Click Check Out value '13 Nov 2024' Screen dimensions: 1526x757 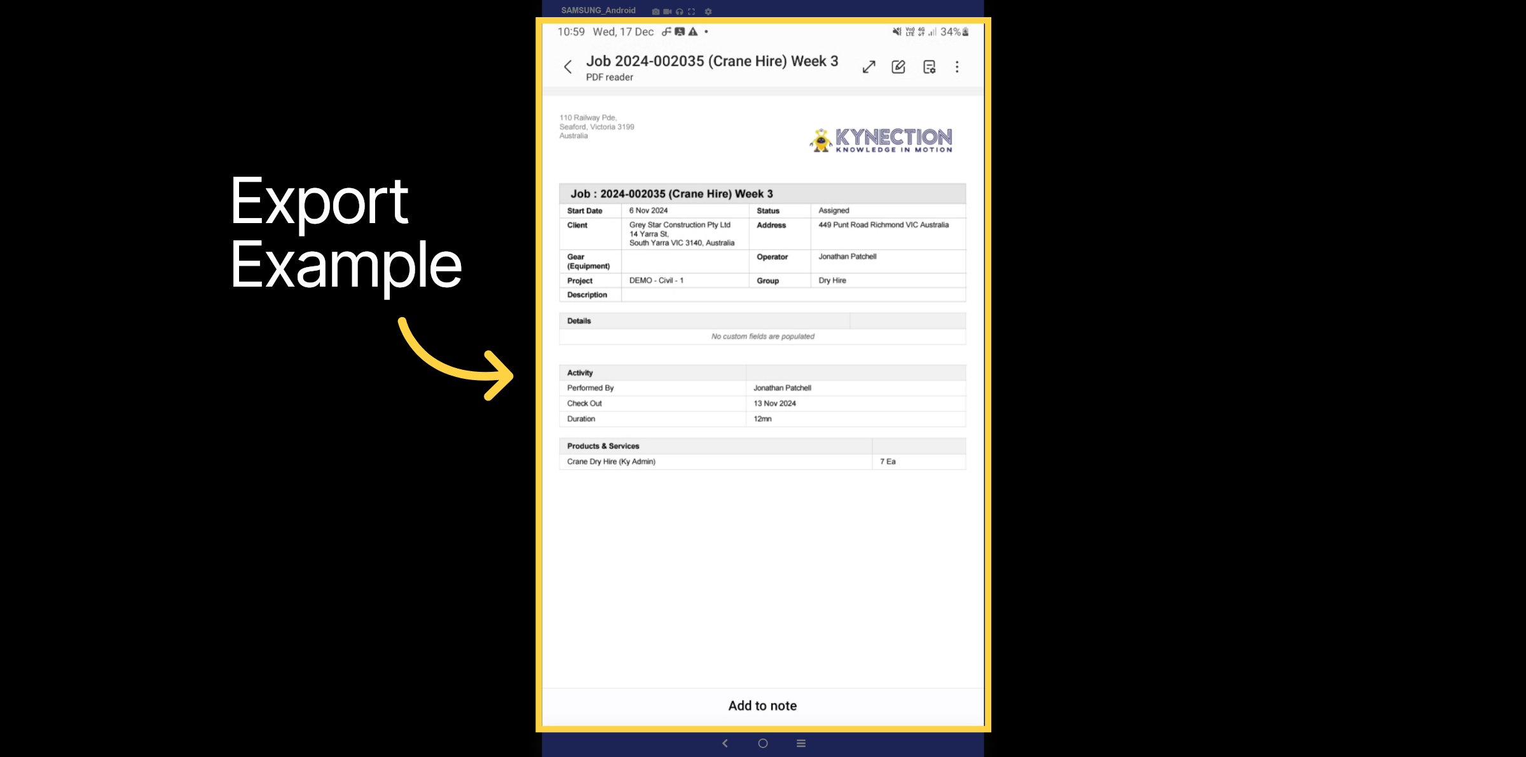(x=774, y=404)
